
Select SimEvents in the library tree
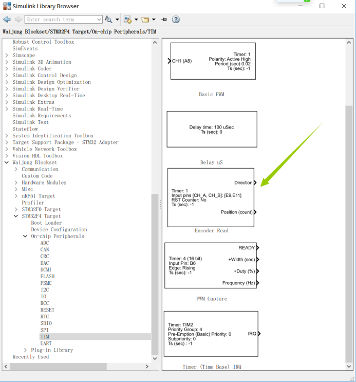coord(25,48)
